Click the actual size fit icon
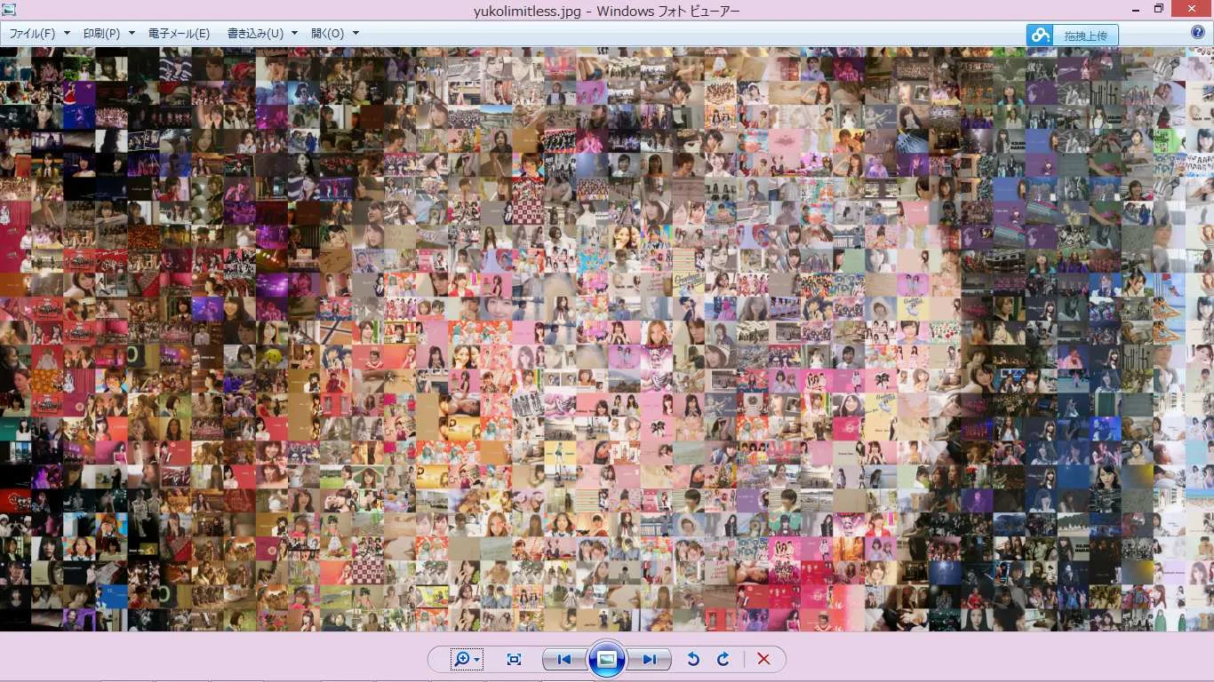The width and height of the screenshot is (1214, 682). click(514, 659)
